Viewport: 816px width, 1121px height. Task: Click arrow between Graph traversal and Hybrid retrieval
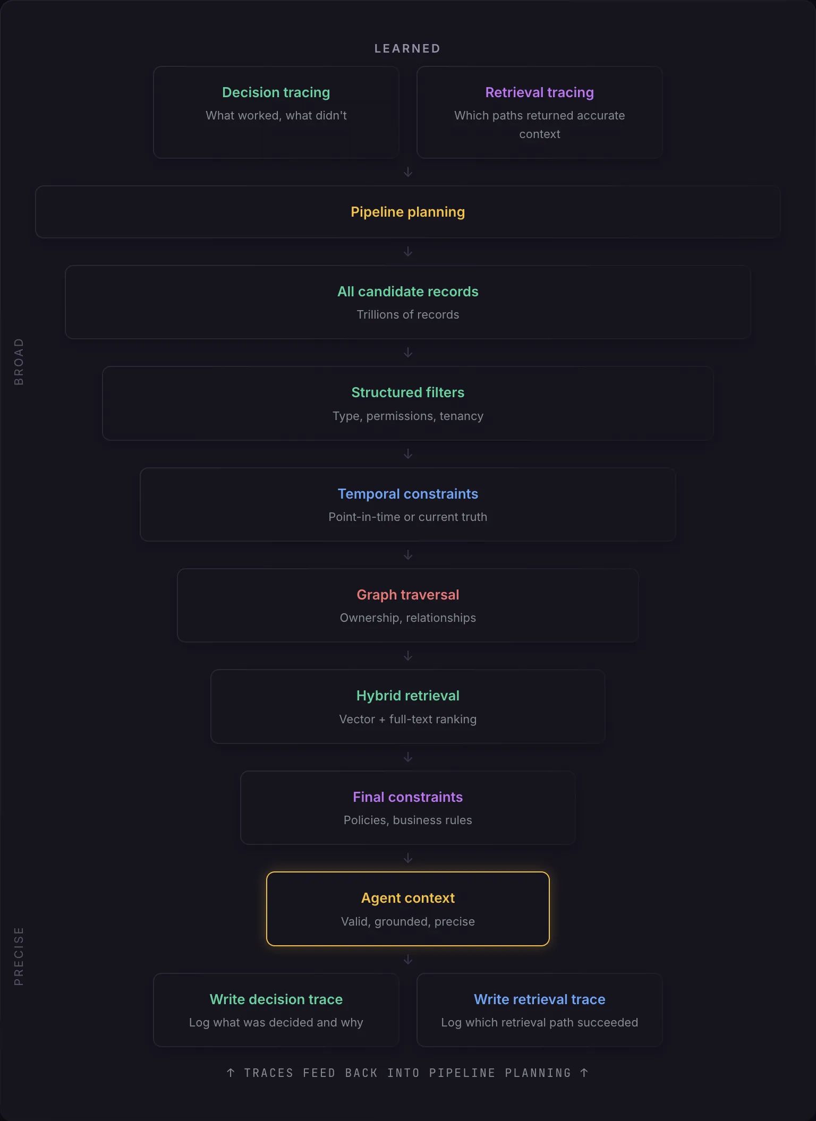[407, 656]
